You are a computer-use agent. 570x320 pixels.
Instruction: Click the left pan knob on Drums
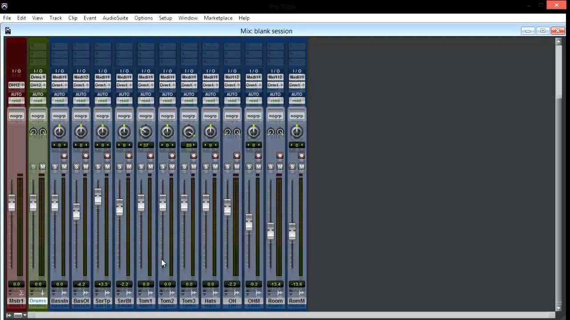[33, 132]
